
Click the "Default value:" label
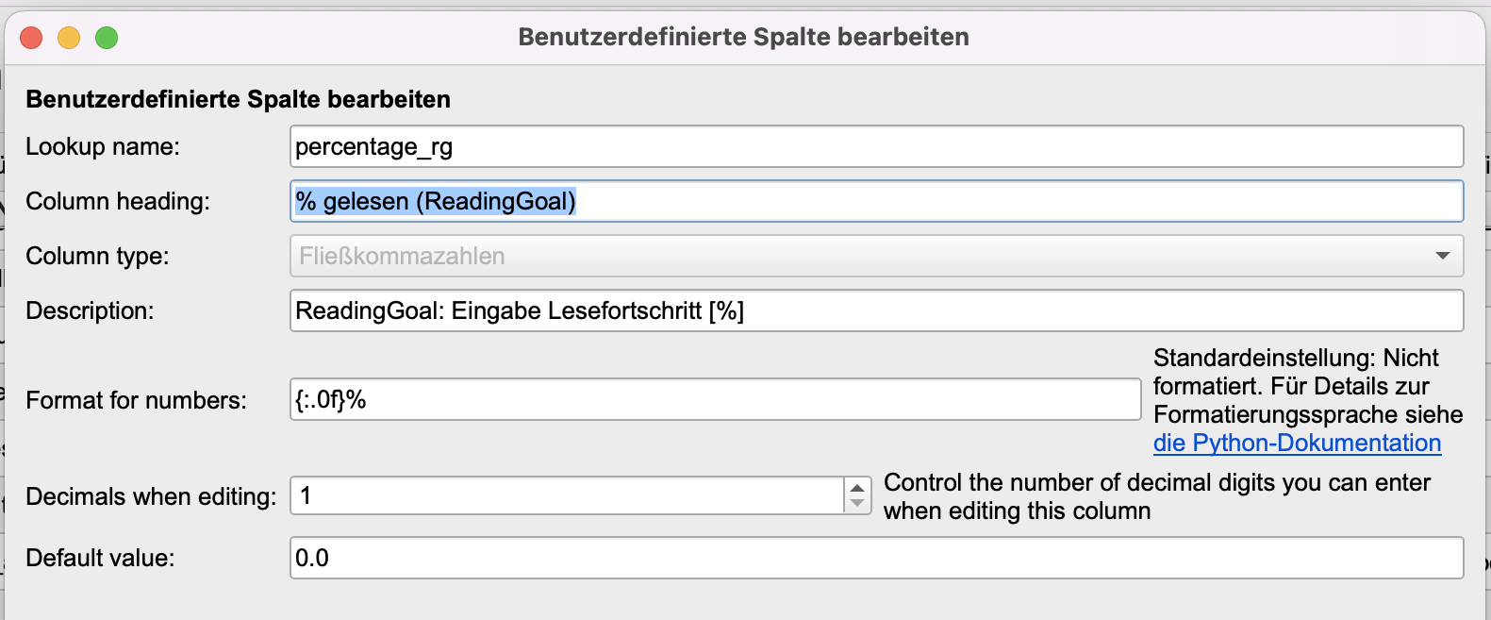point(100,558)
